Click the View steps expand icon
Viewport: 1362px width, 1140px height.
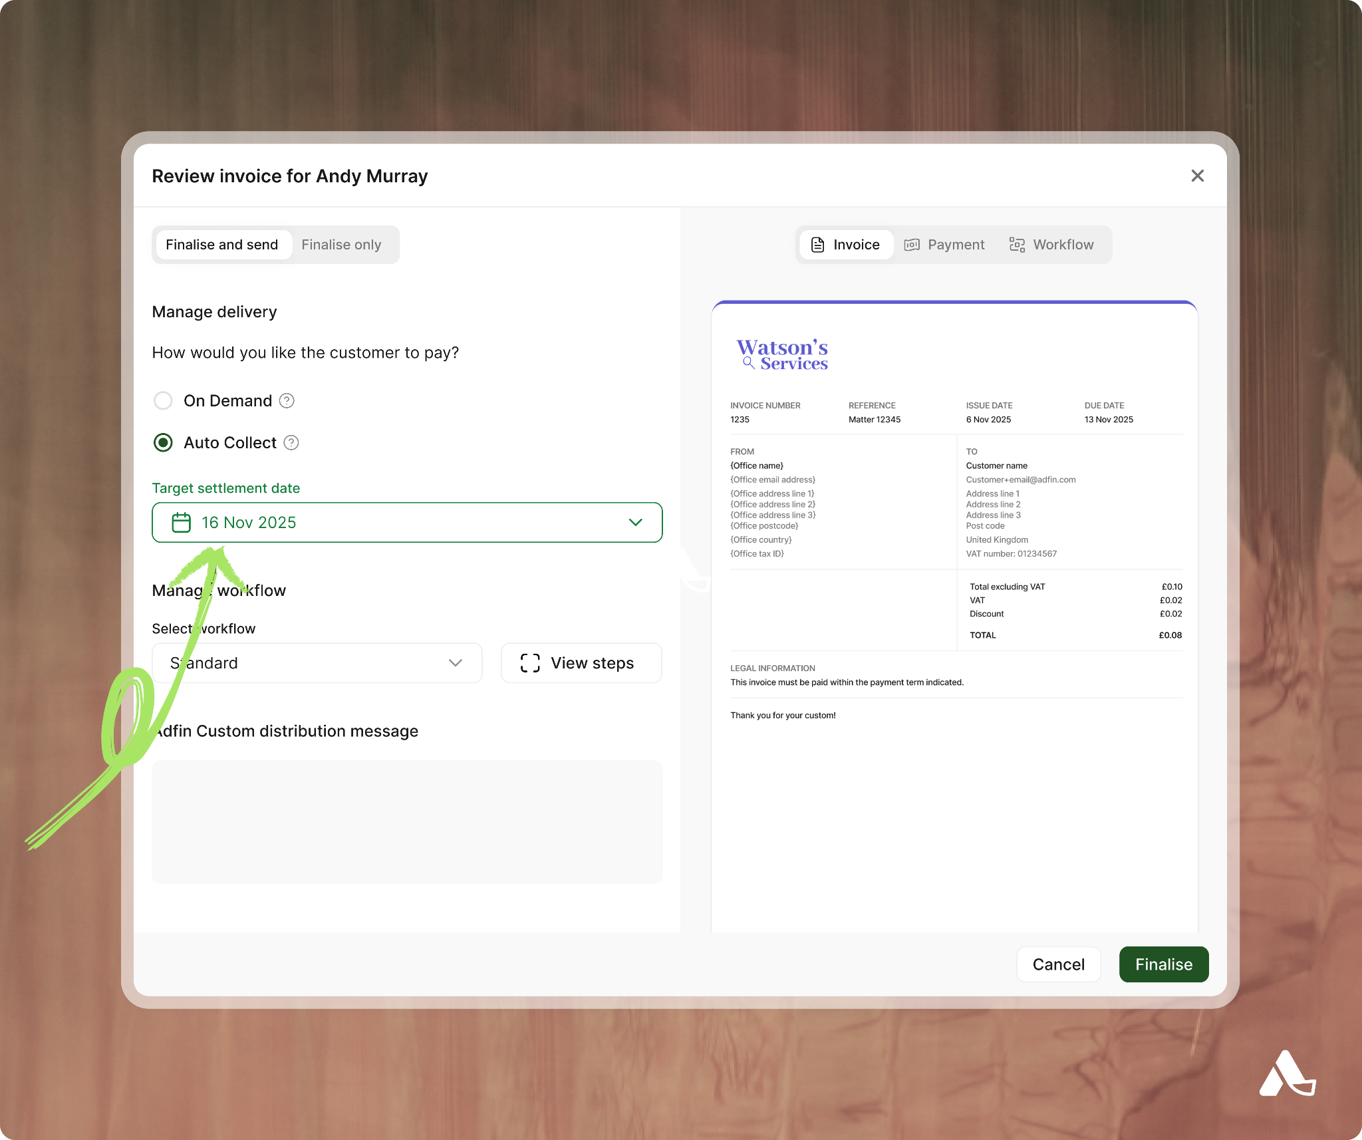(530, 663)
